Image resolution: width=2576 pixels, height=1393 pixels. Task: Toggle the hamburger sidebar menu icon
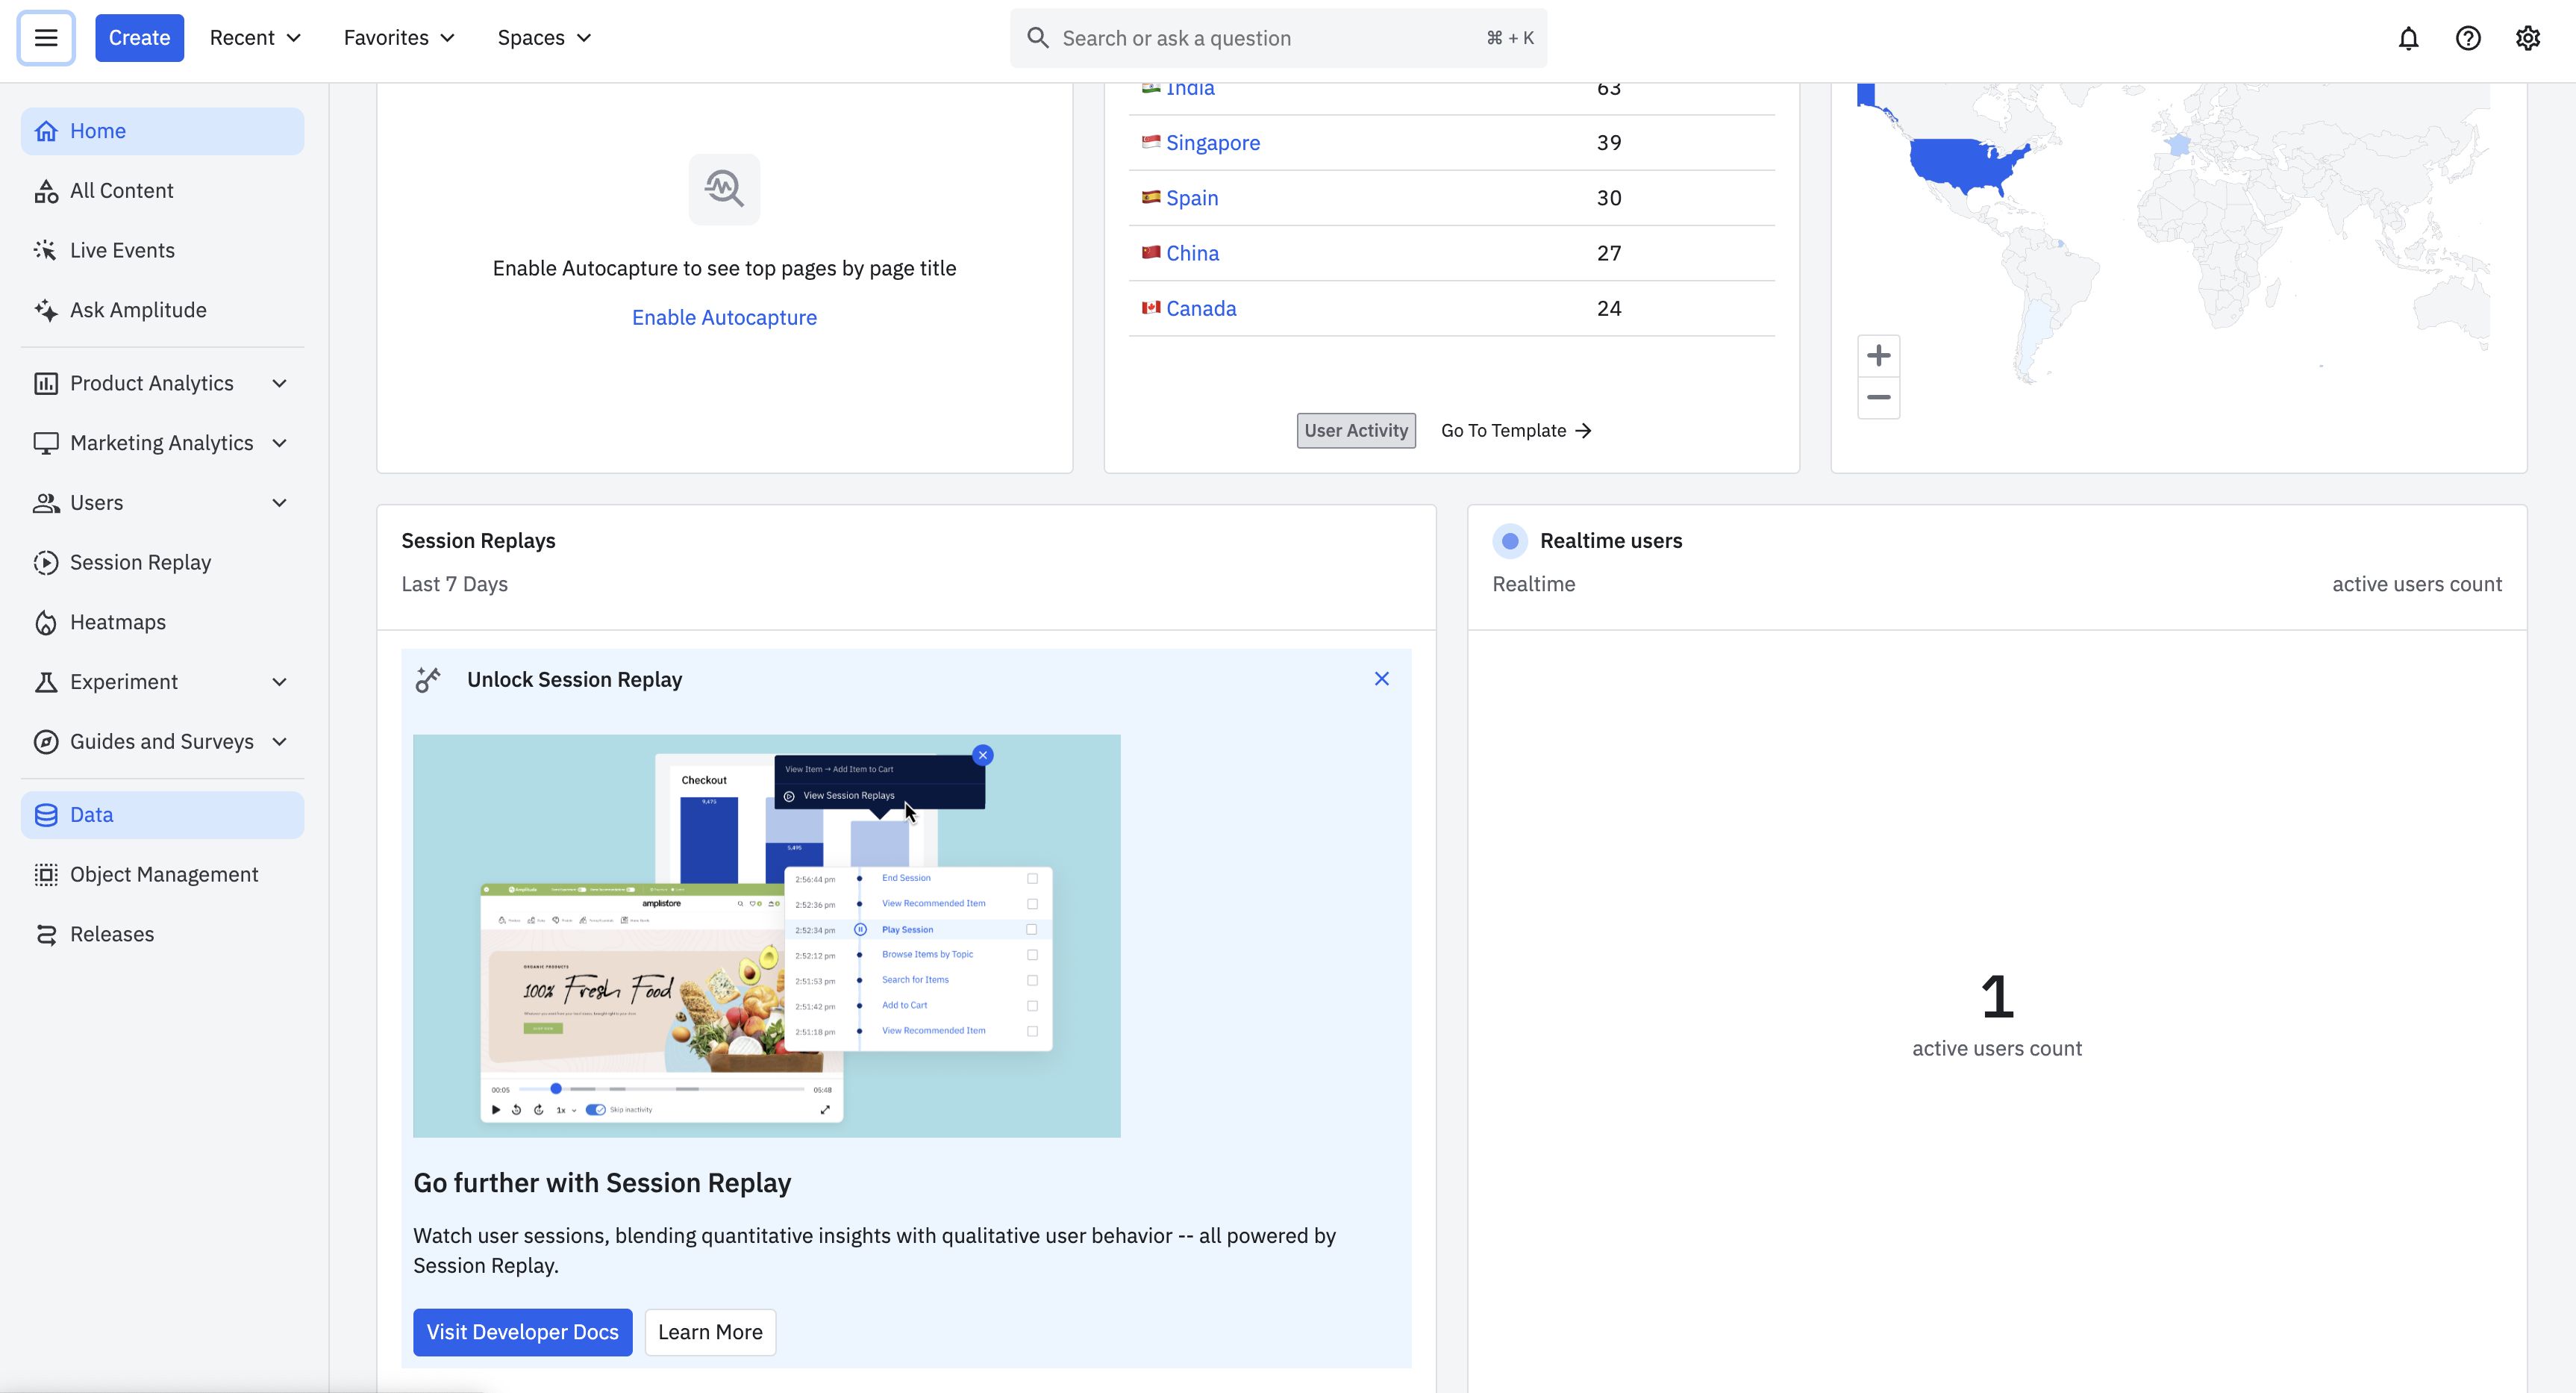tap(46, 38)
